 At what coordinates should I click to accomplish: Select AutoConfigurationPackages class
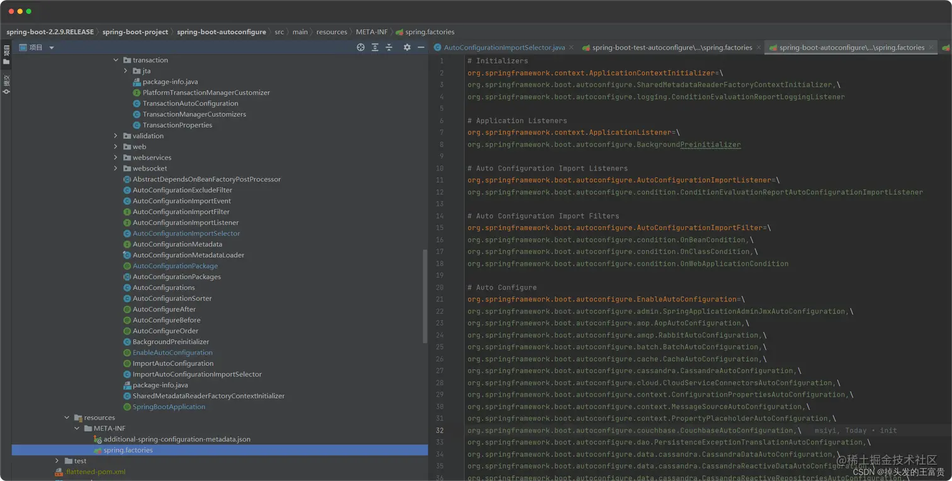[176, 277]
